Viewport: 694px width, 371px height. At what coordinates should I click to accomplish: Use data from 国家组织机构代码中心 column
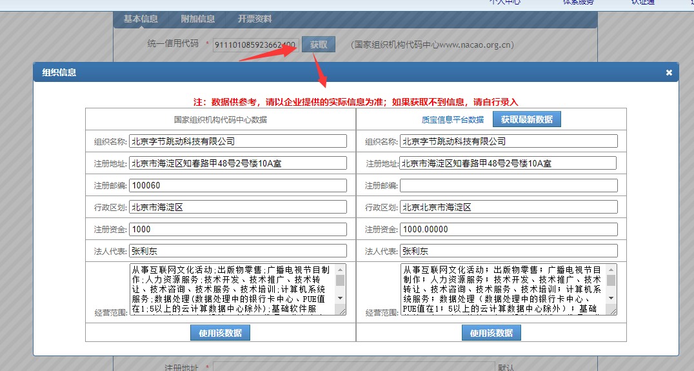220,333
